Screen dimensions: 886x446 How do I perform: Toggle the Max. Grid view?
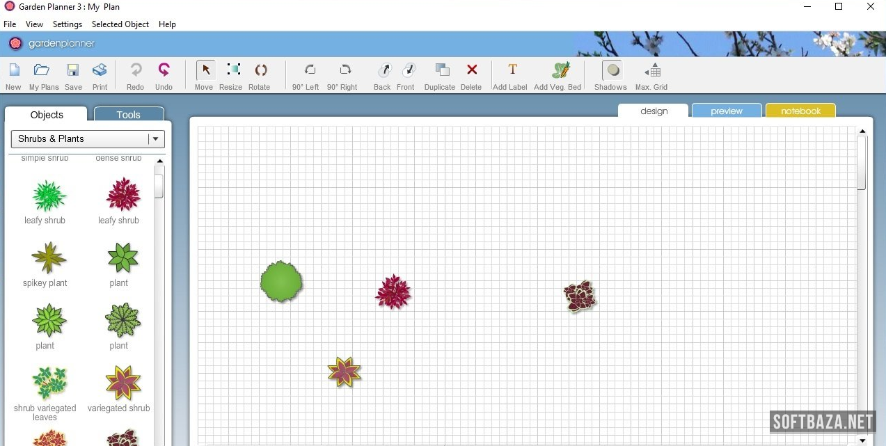pyautogui.click(x=652, y=70)
